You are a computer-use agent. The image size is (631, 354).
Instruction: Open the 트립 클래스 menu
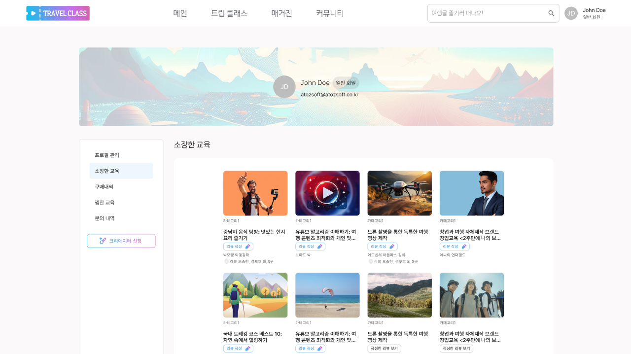point(229,13)
